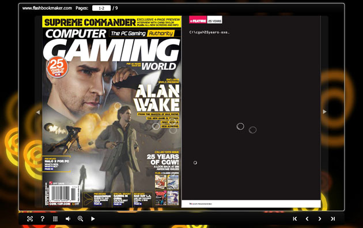Screen dimensions: 363x228
Task: Toggle fullscreen mode icon
Action: coord(30,219)
